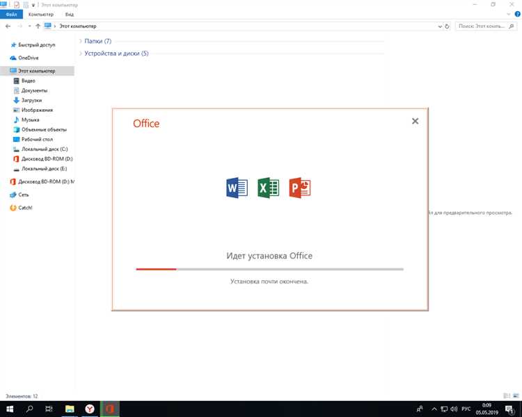The image size is (522, 417).
Task: Open People icon in system tray
Action: (x=420, y=409)
